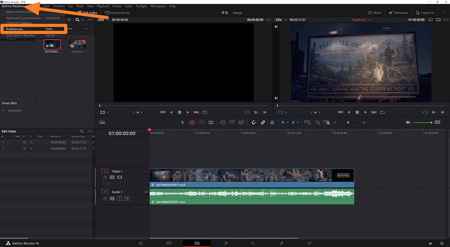Click the Deliver page rocket icon
This screenshot has height=247, width=450.
(309, 243)
